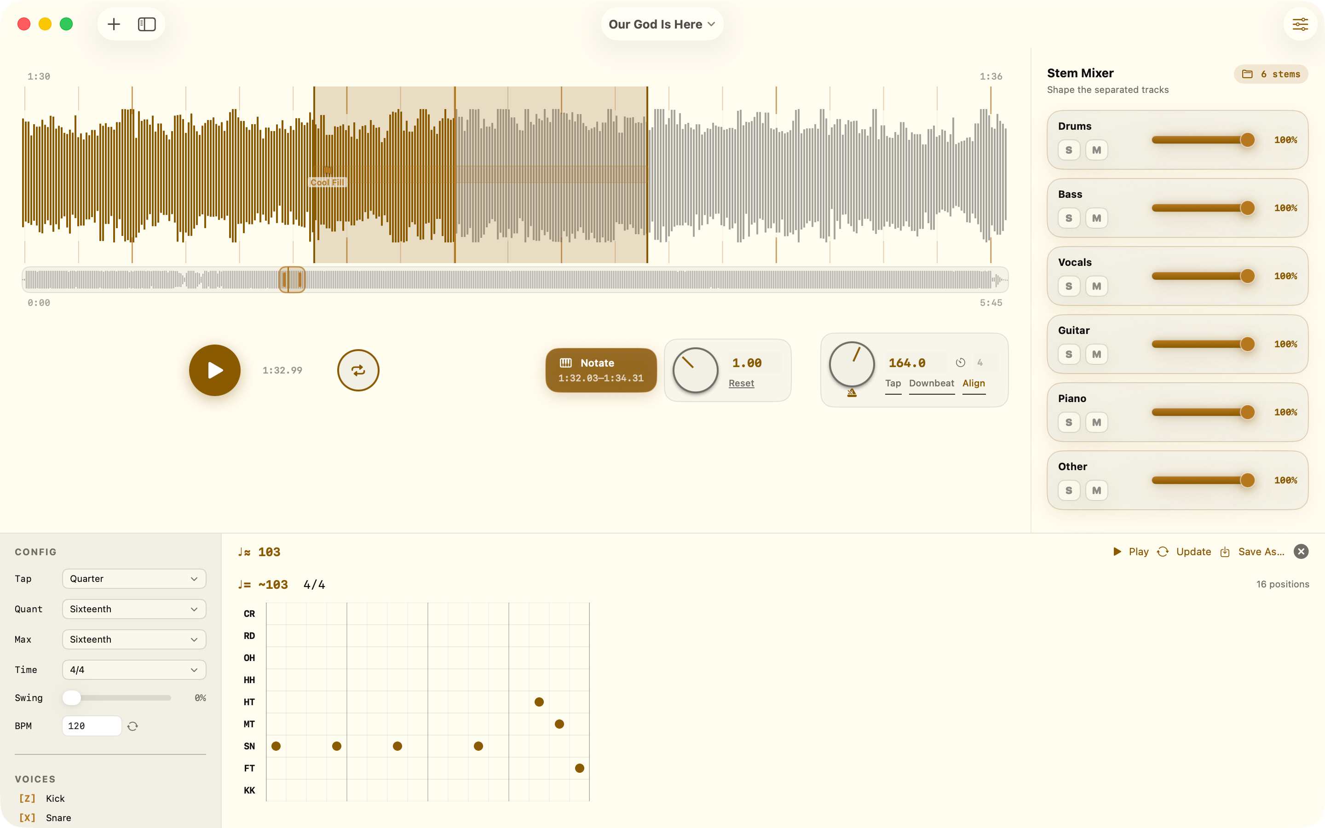Screen dimensions: 1325x828
Task: Click the metronome icon under tempo knob
Action: click(852, 393)
